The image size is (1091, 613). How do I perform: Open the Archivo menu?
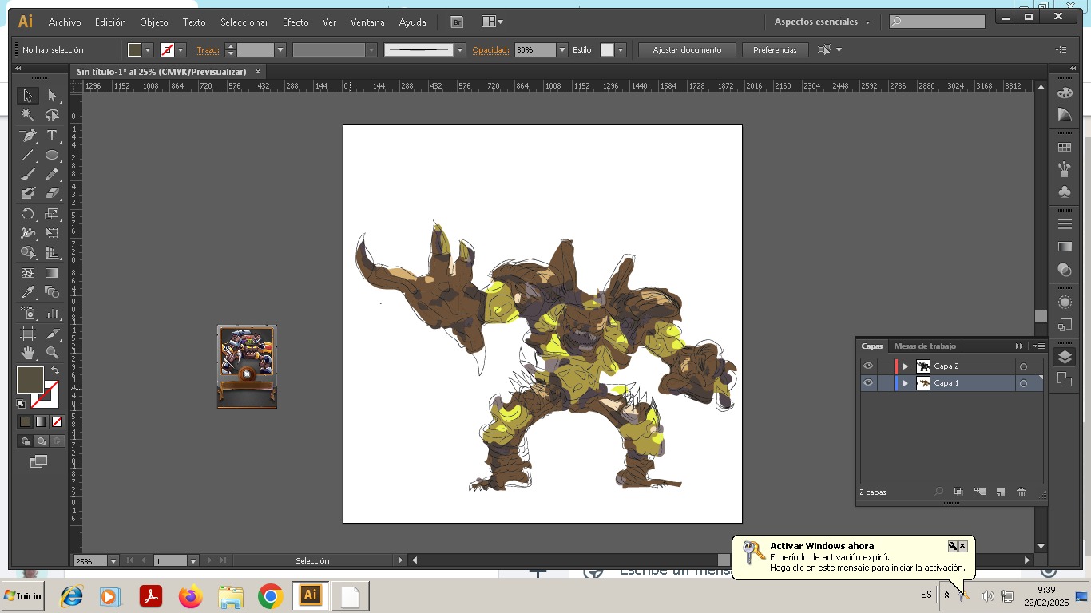65,22
